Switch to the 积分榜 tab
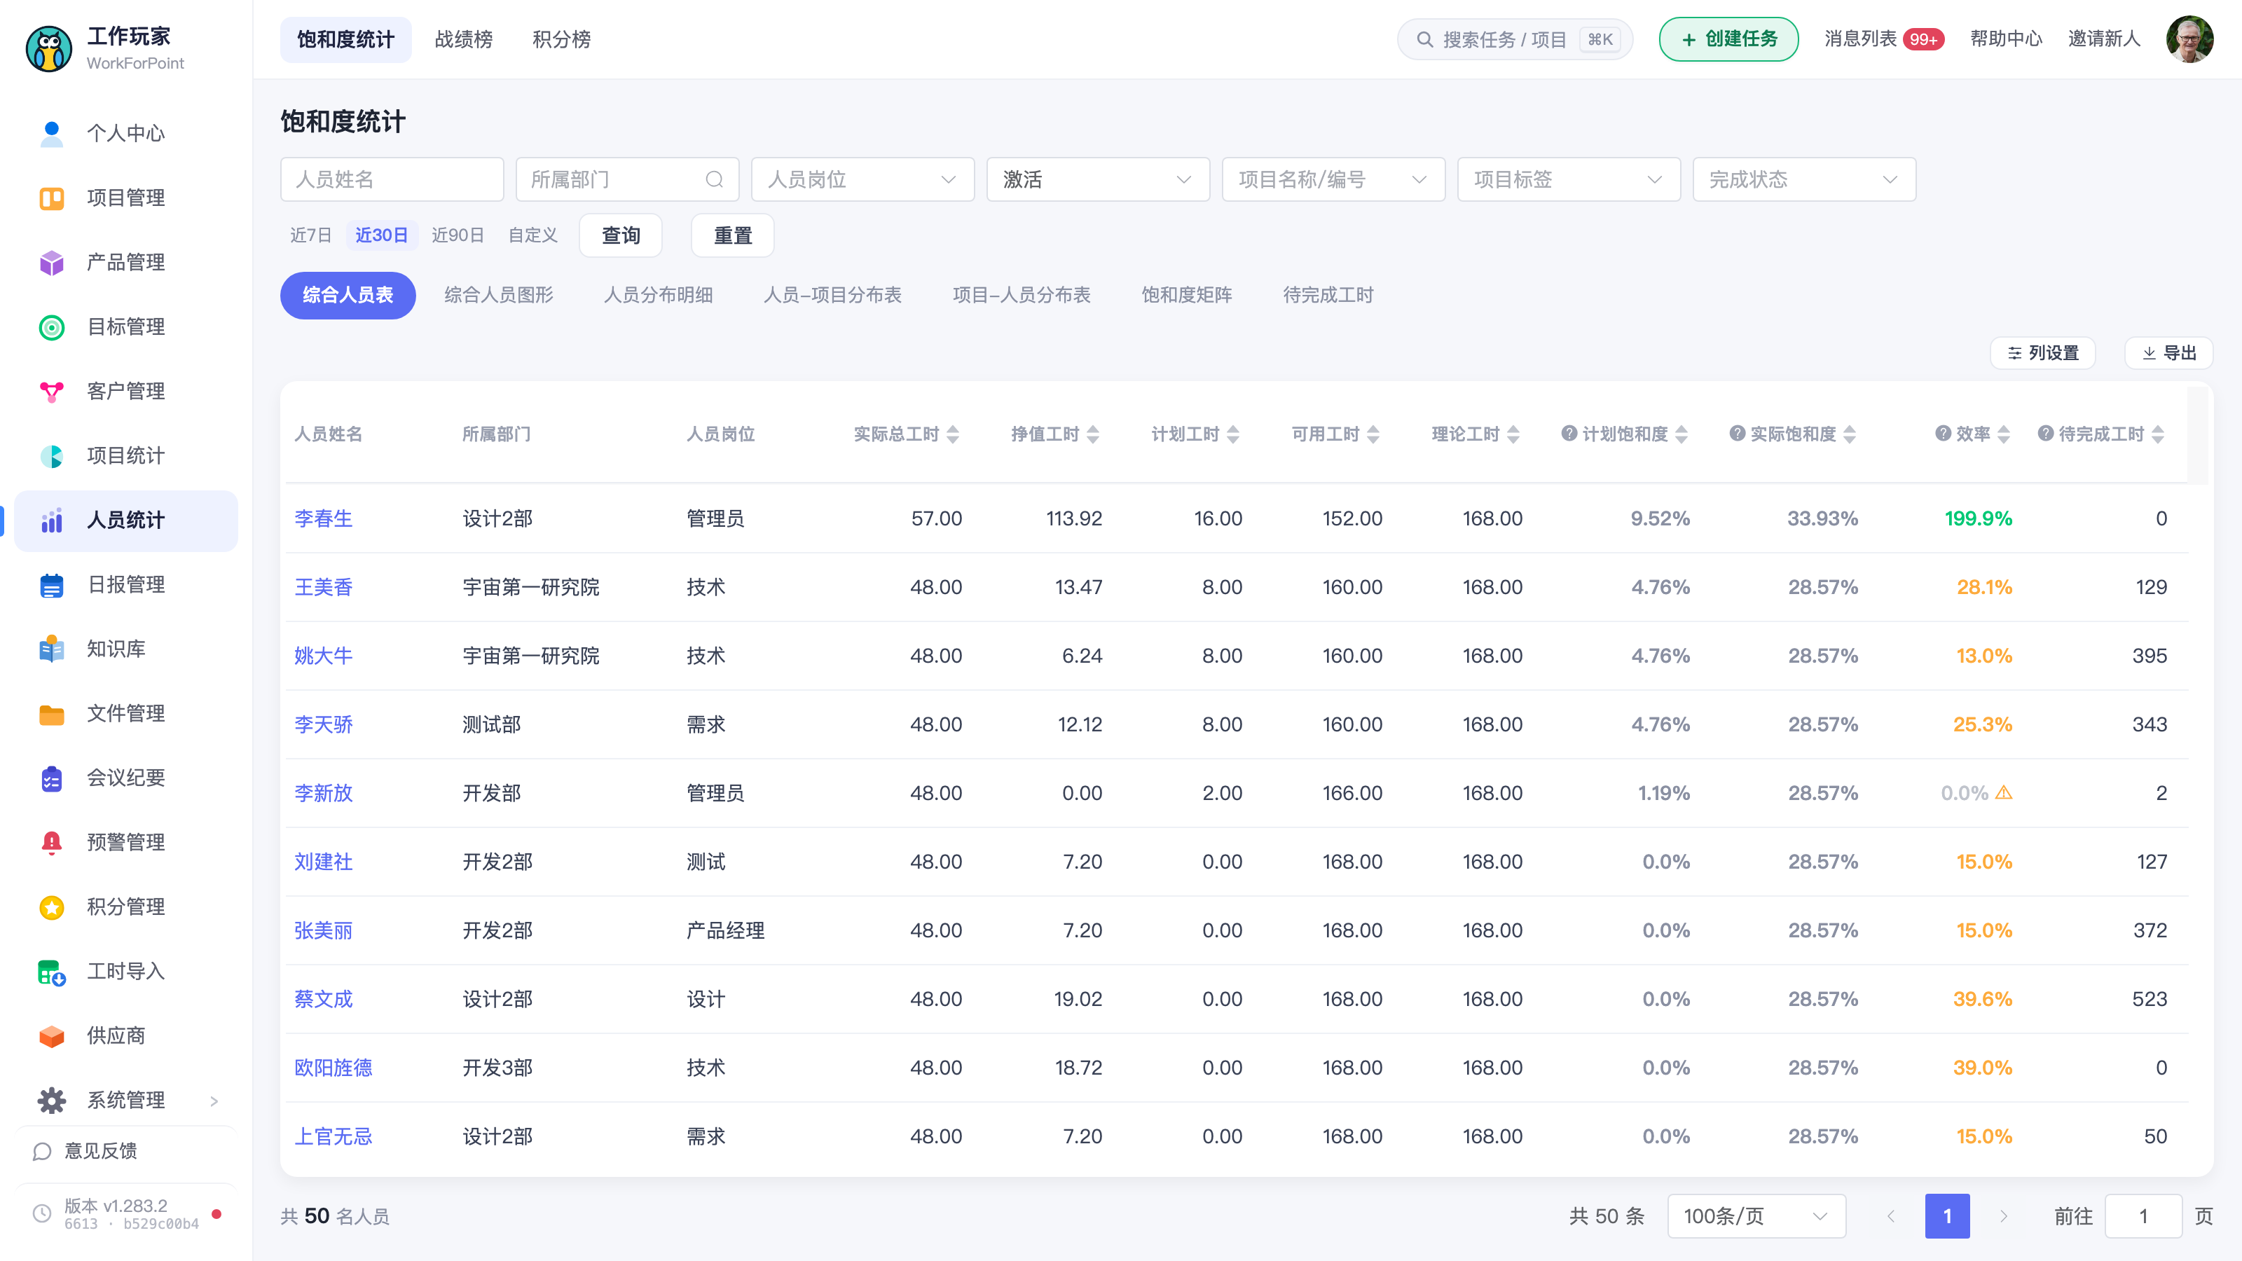Screen dimensions: 2242x1261 [561, 39]
